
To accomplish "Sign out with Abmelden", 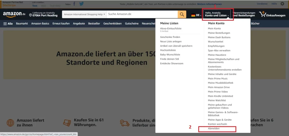I will click(214, 128).
